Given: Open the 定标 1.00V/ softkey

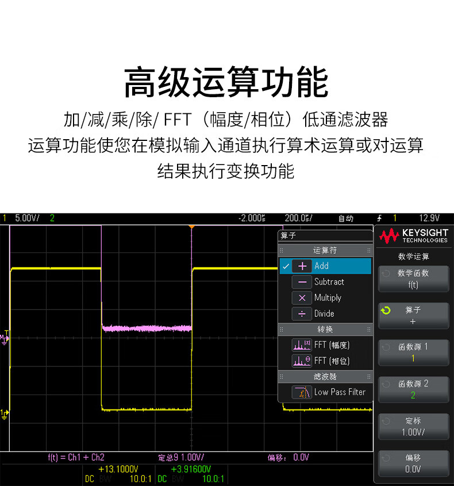Looking at the screenshot, I should (413, 427).
